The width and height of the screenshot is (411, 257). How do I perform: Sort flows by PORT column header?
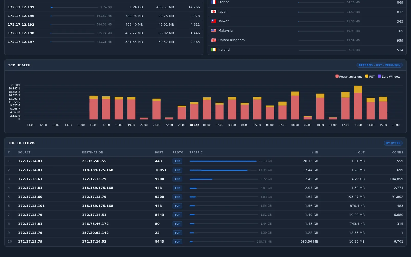[159, 152]
